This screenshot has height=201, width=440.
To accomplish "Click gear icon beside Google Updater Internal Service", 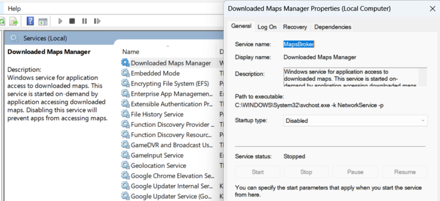I will (125, 186).
